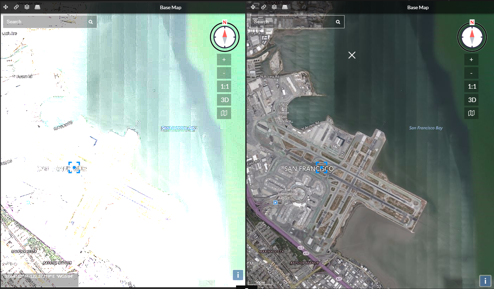494x289 pixels.
Task: Click the 500 m scale bar on right map
Action: (x=260, y=283)
